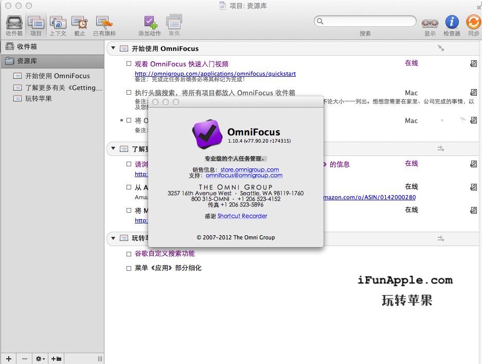
Task: Open the gear action menu below sidebar
Action: [x=40, y=359]
